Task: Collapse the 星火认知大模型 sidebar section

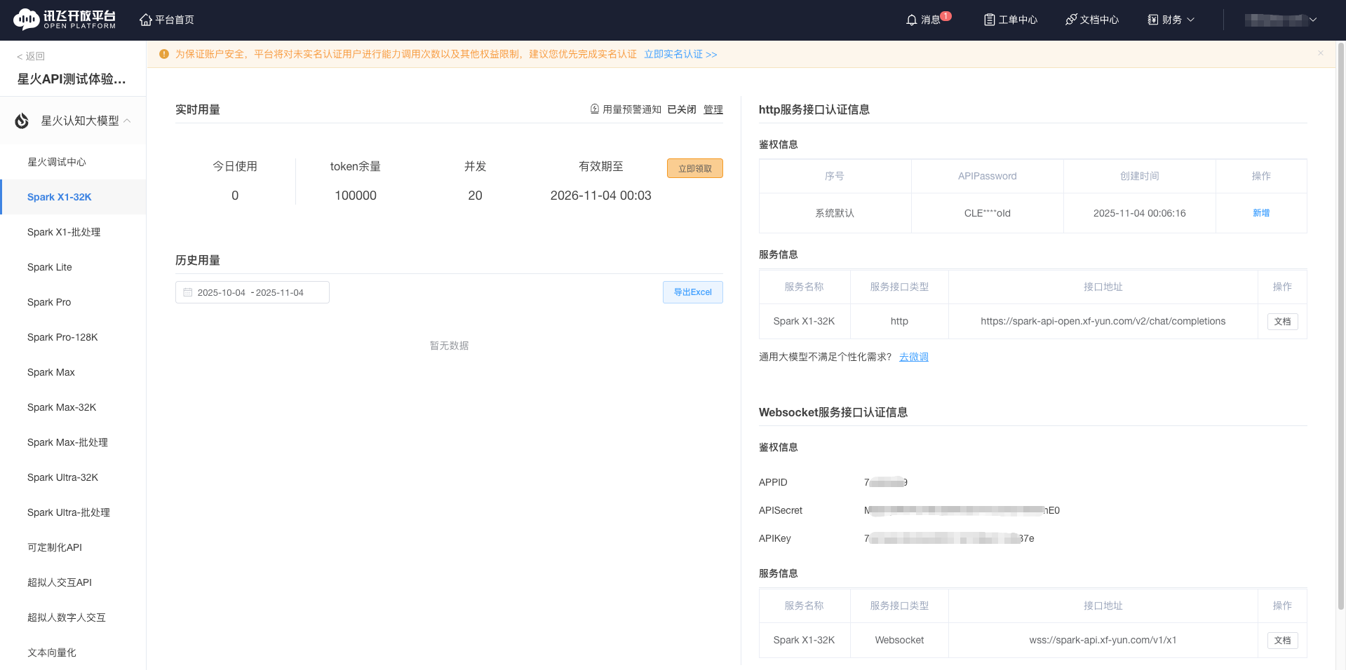Action: pos(127,120)
